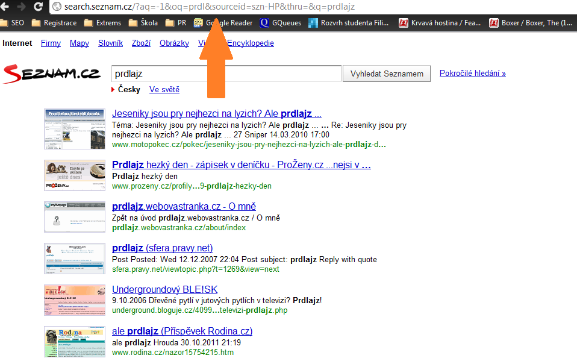Click the sfera.pravy.net result thumbnail
This screenshot has height=361, width=577.
(x=75, y=259)
